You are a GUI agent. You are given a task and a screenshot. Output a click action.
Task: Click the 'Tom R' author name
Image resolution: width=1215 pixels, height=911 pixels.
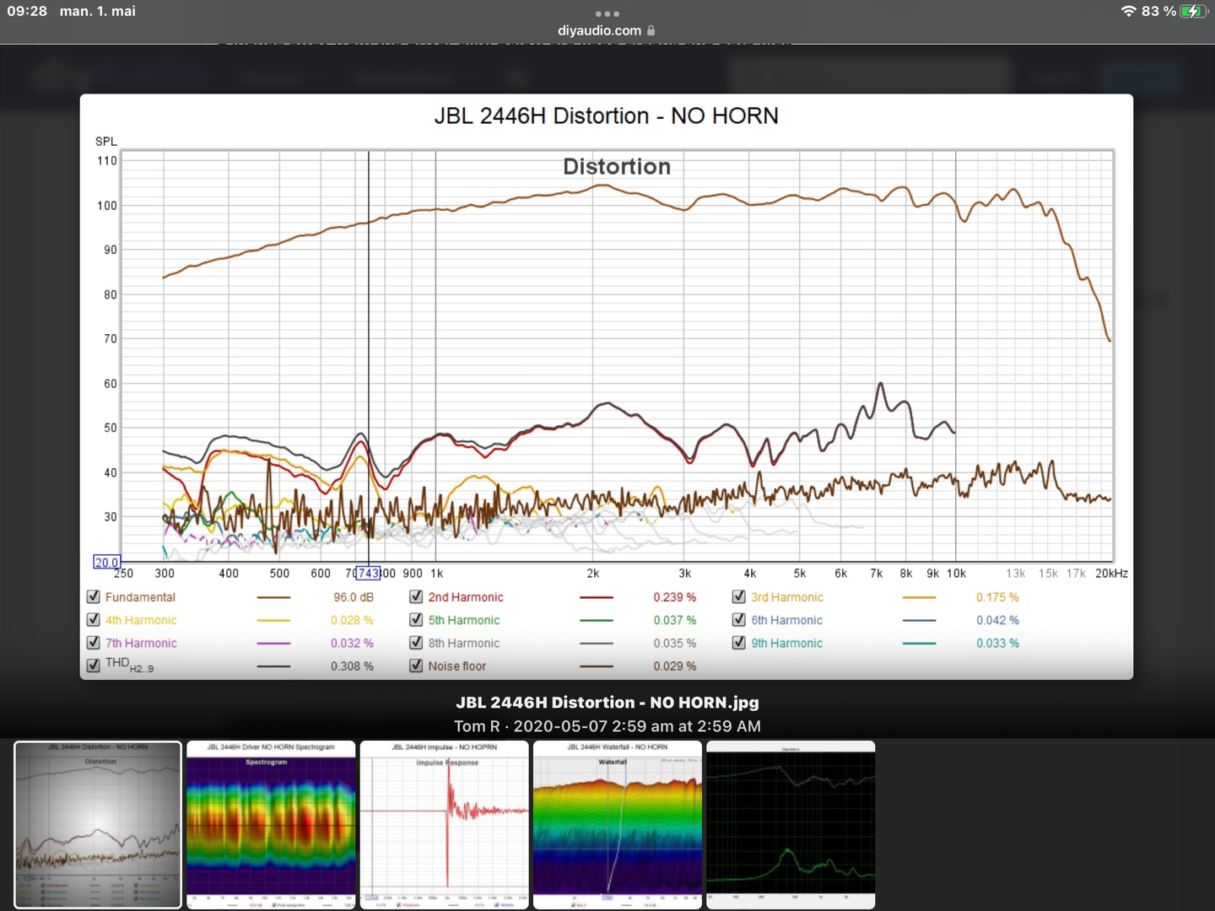[477, 726]
